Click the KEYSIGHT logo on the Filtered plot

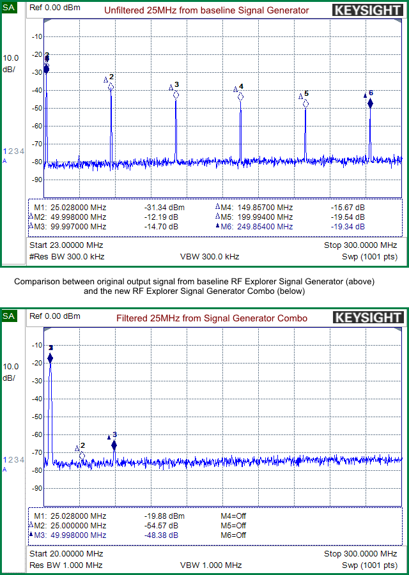(x=368, y=318)
